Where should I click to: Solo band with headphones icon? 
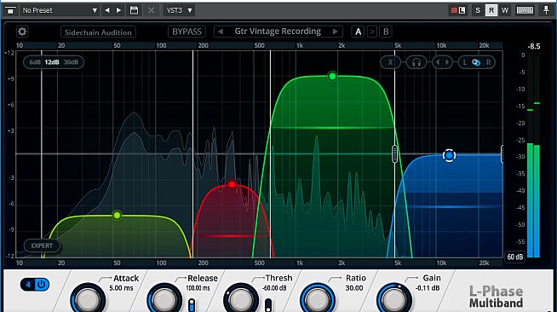416,62
